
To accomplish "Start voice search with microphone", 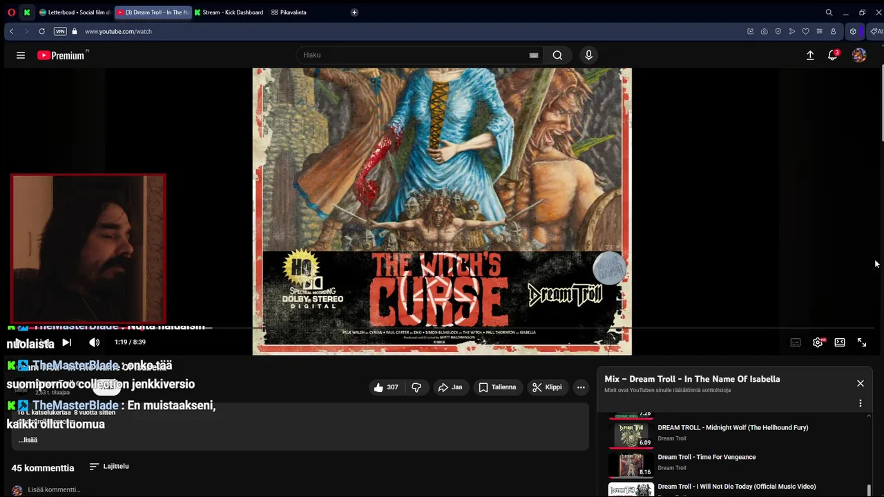I will 588,55.
